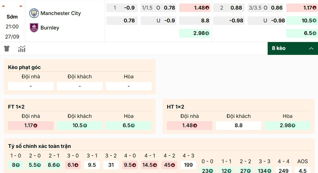This screenshot has width=318, height=173.
Task: Select correct score 1-0 at 8
Action: tap(15, 165)
